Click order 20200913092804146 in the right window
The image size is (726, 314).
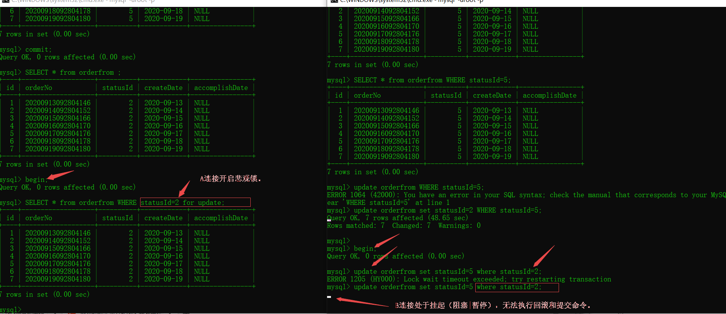[x=387, y=111]
